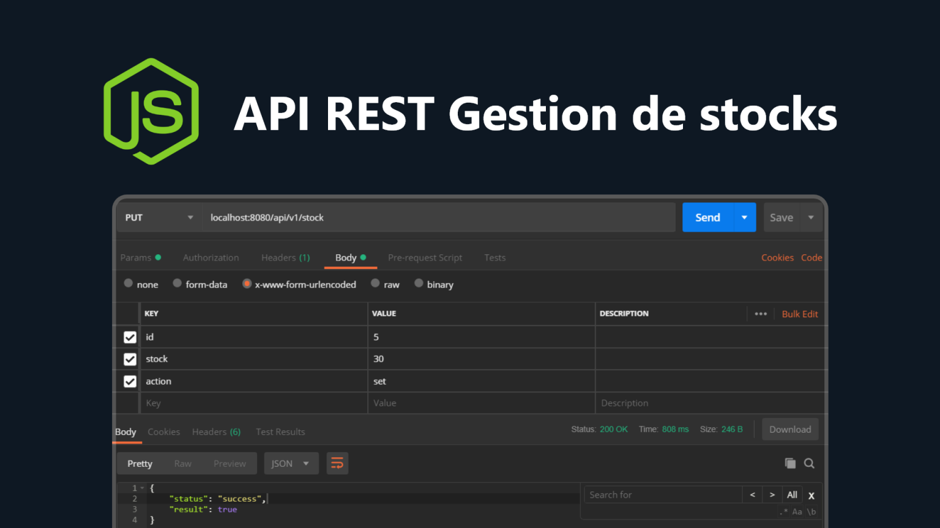
Task: Click the empty Value placeholder field
Action: click(x=482, y=403)
